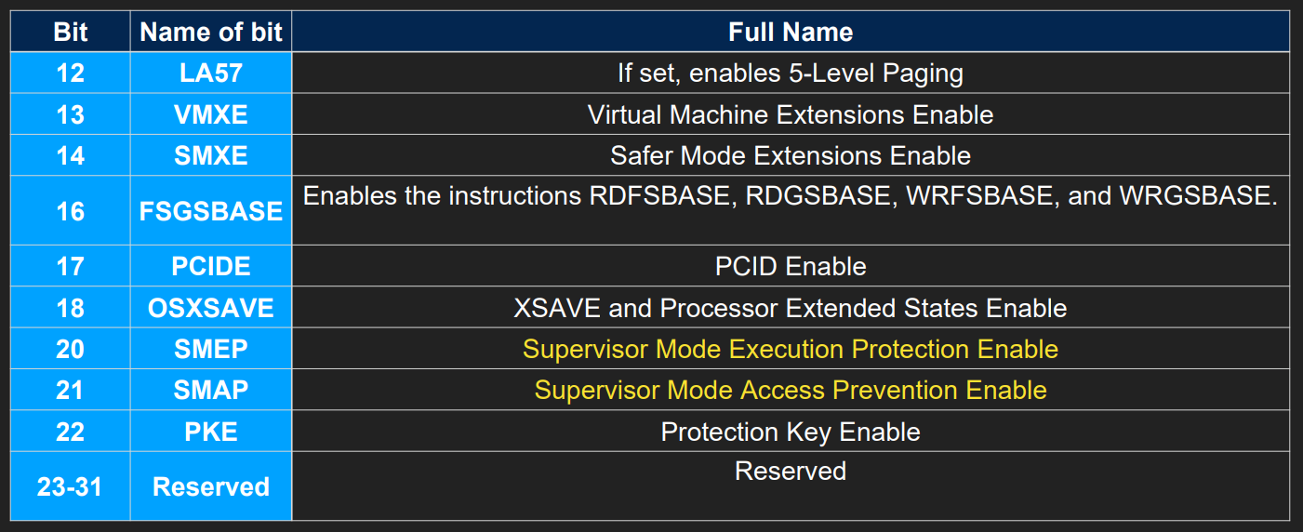This screenshot has width=1303, height=532.
Task: Click the "Name of bit" column header
Action: 211,32
